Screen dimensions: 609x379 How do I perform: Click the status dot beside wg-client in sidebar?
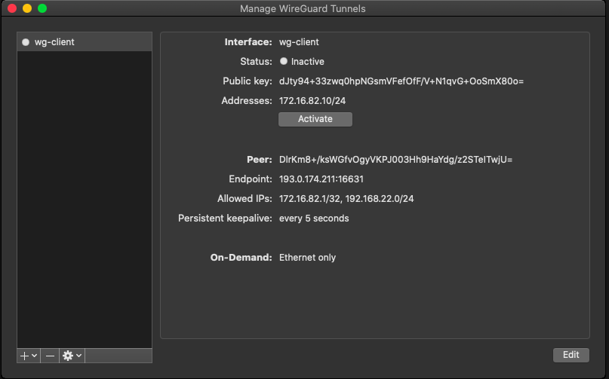(26, 42)
